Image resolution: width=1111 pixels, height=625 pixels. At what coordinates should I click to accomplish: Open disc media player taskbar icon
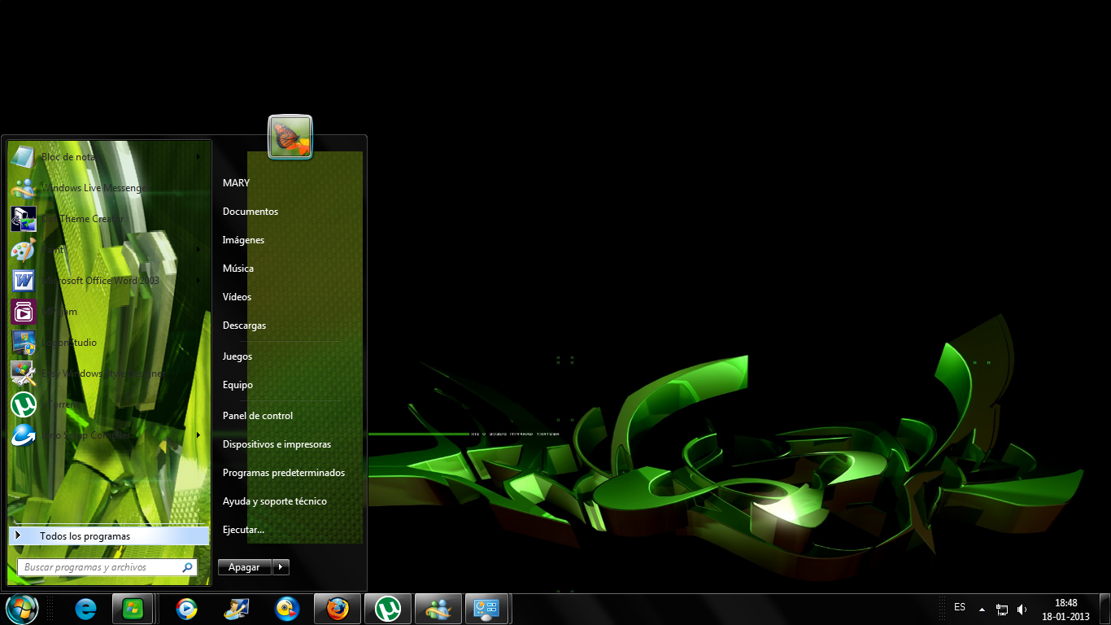287,609
